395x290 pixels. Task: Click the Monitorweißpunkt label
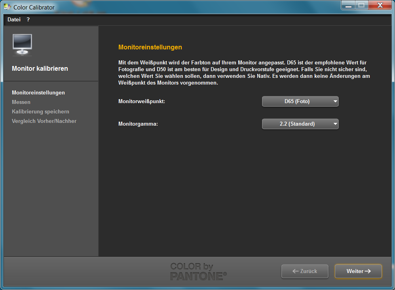142,102
